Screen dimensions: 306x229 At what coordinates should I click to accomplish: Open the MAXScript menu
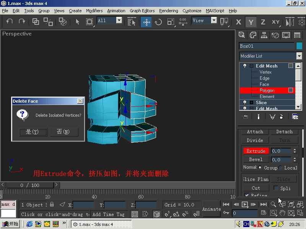click(x=215, y=11)
